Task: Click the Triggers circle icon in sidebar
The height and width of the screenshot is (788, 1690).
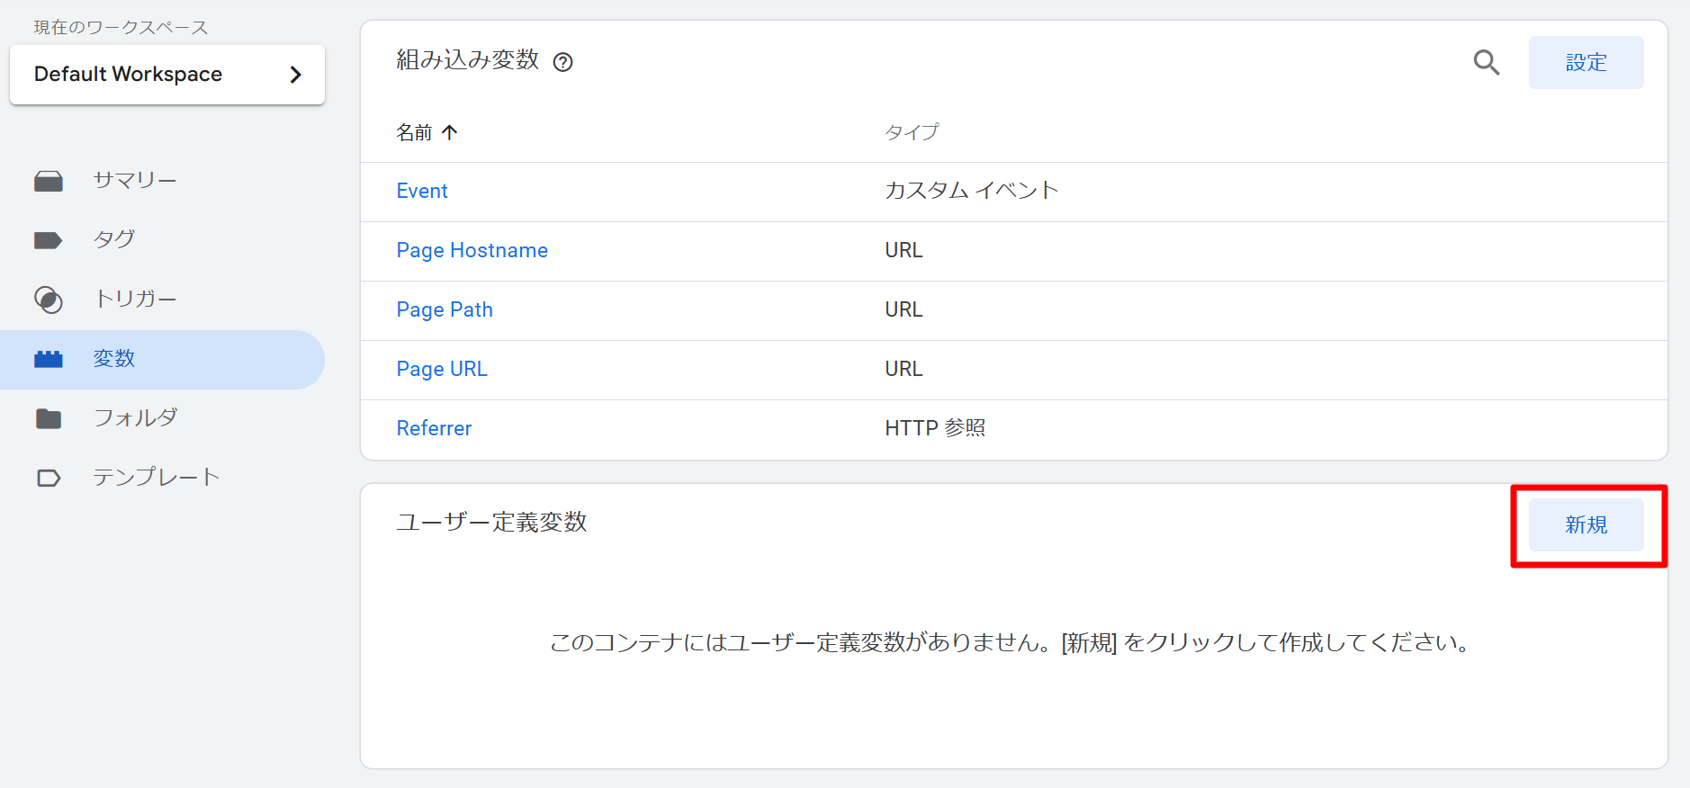Action: point(49,300)
